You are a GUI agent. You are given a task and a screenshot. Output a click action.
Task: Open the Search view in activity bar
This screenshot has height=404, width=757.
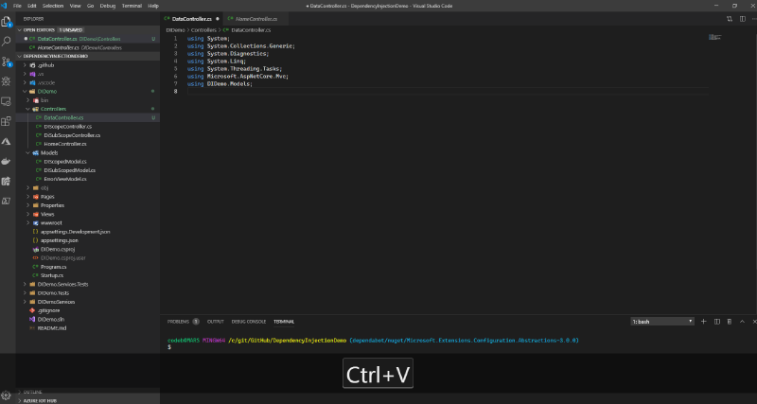(x=6, y=42)
